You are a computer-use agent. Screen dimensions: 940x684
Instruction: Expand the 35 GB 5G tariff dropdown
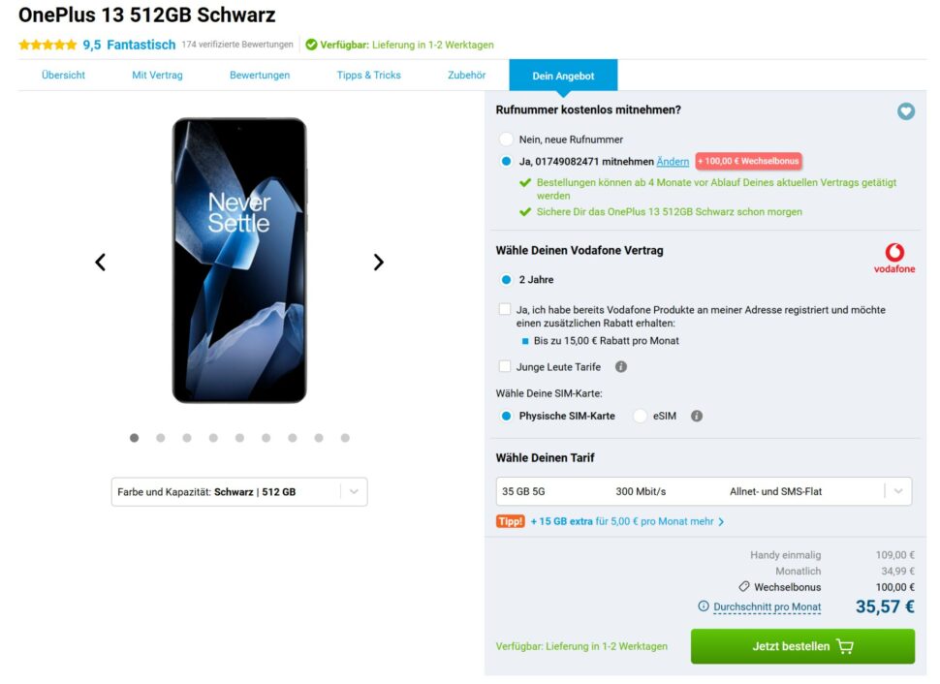click(704, 492)
